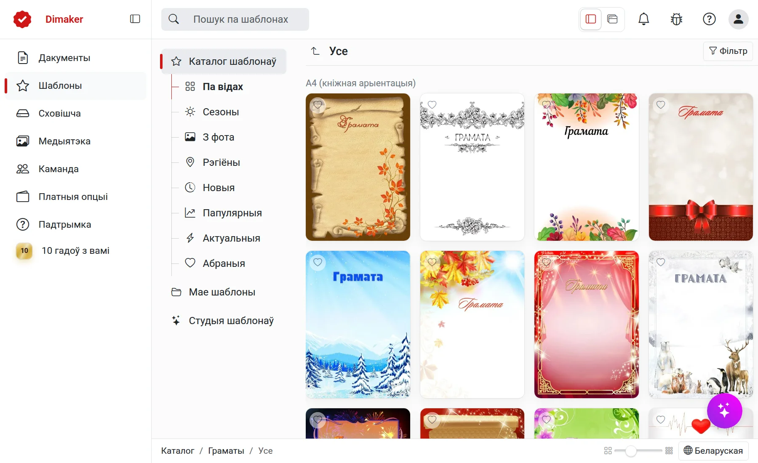
Task: Select Каталог шаблонаў section
Action: [224, 61]
